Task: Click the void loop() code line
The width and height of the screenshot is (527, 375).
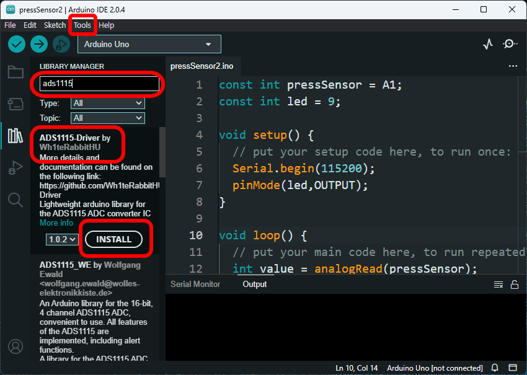Action: point(263,235)
